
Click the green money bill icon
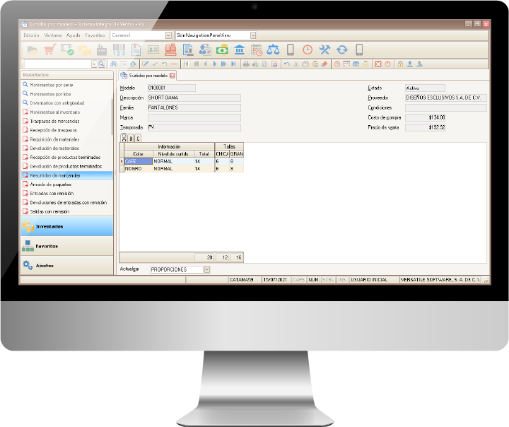pyautogui.click(x=223, y=49)
